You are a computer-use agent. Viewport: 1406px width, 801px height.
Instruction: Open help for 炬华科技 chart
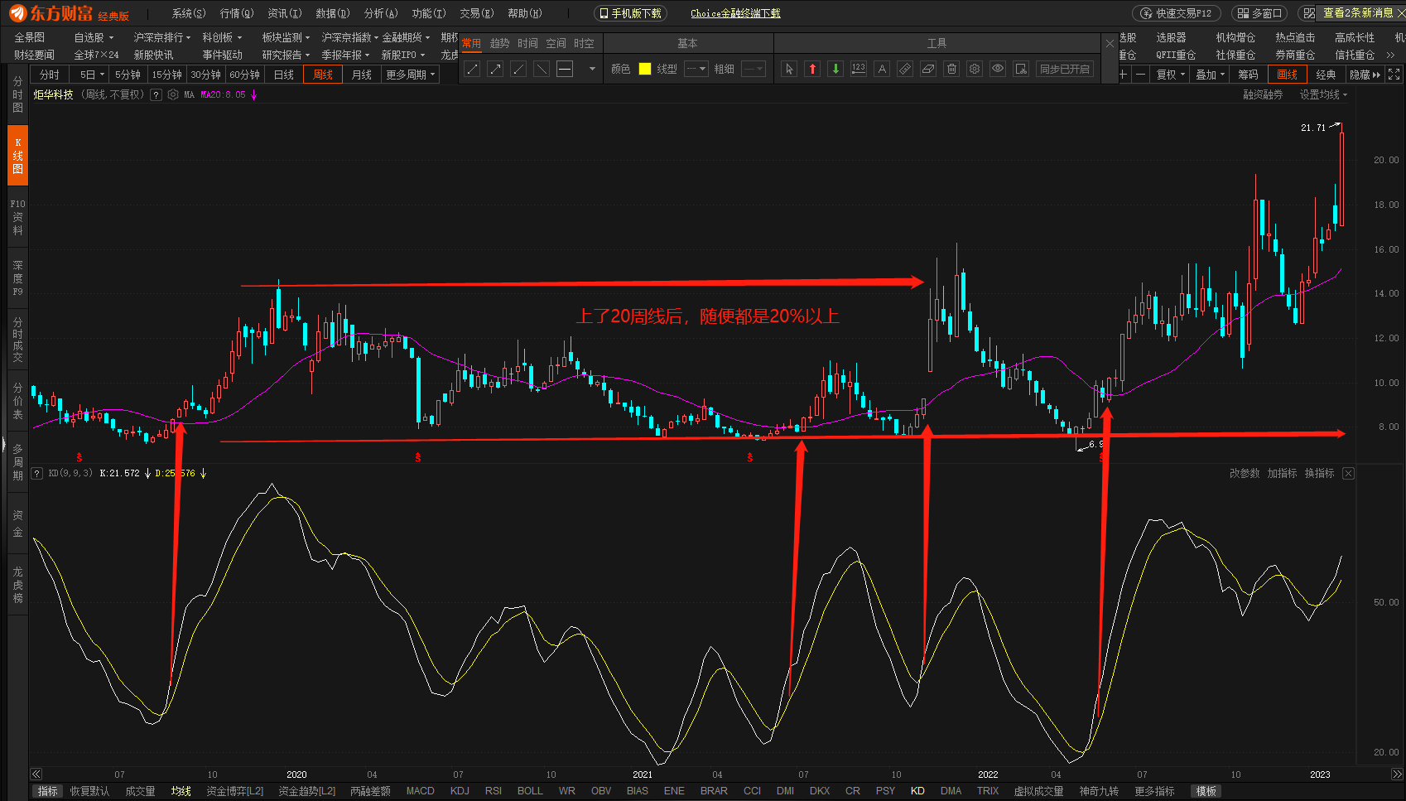click(x=156, y=94)
